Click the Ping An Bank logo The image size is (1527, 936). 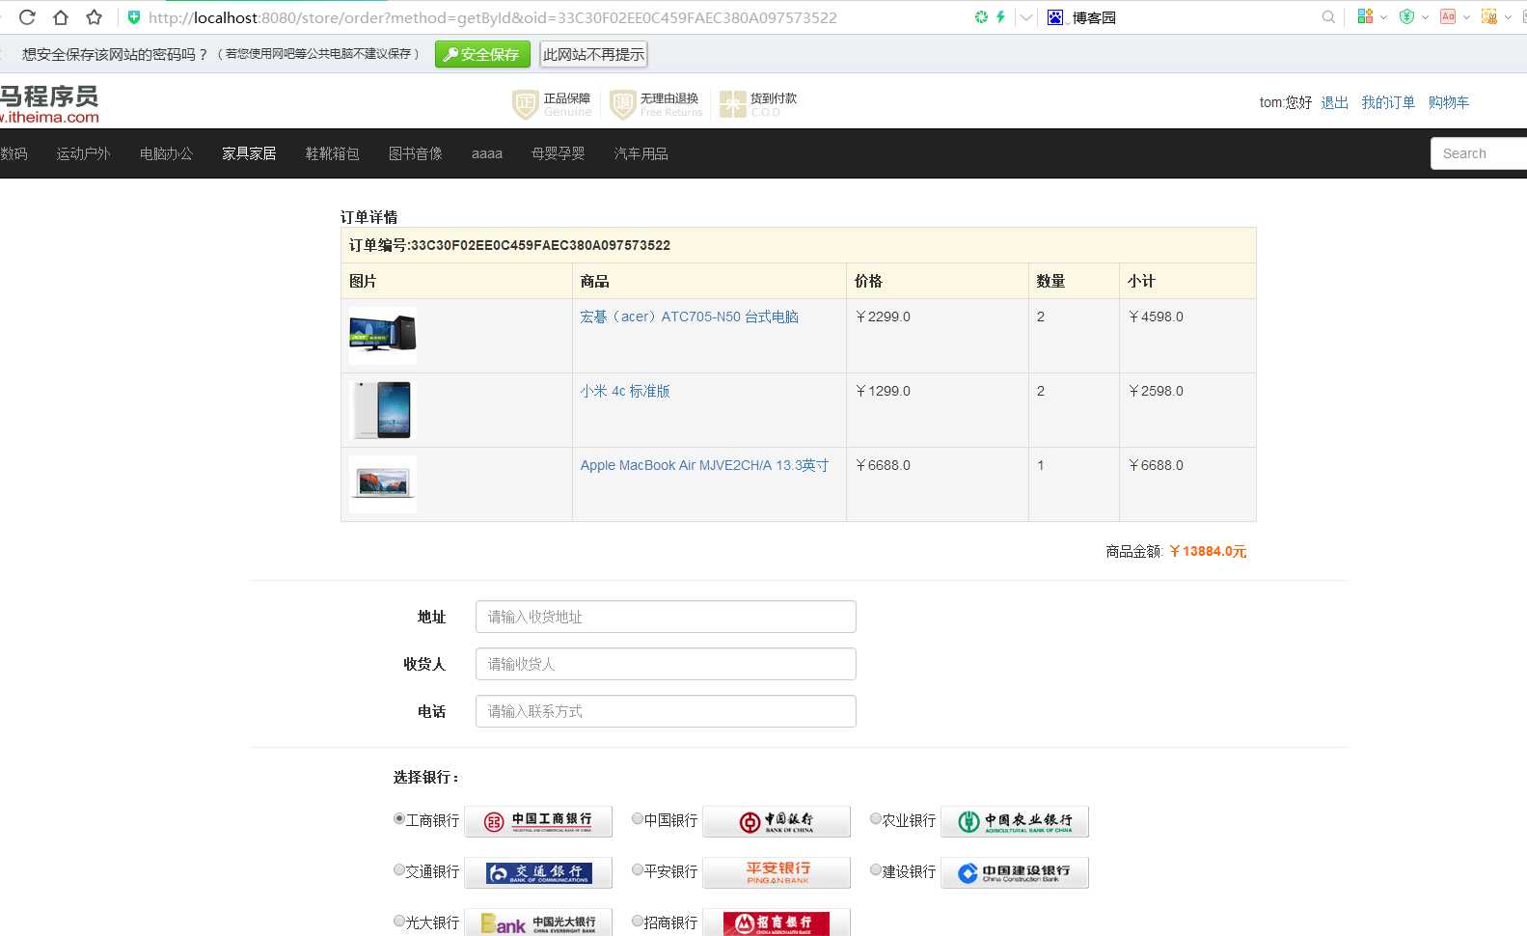[777, 872]
